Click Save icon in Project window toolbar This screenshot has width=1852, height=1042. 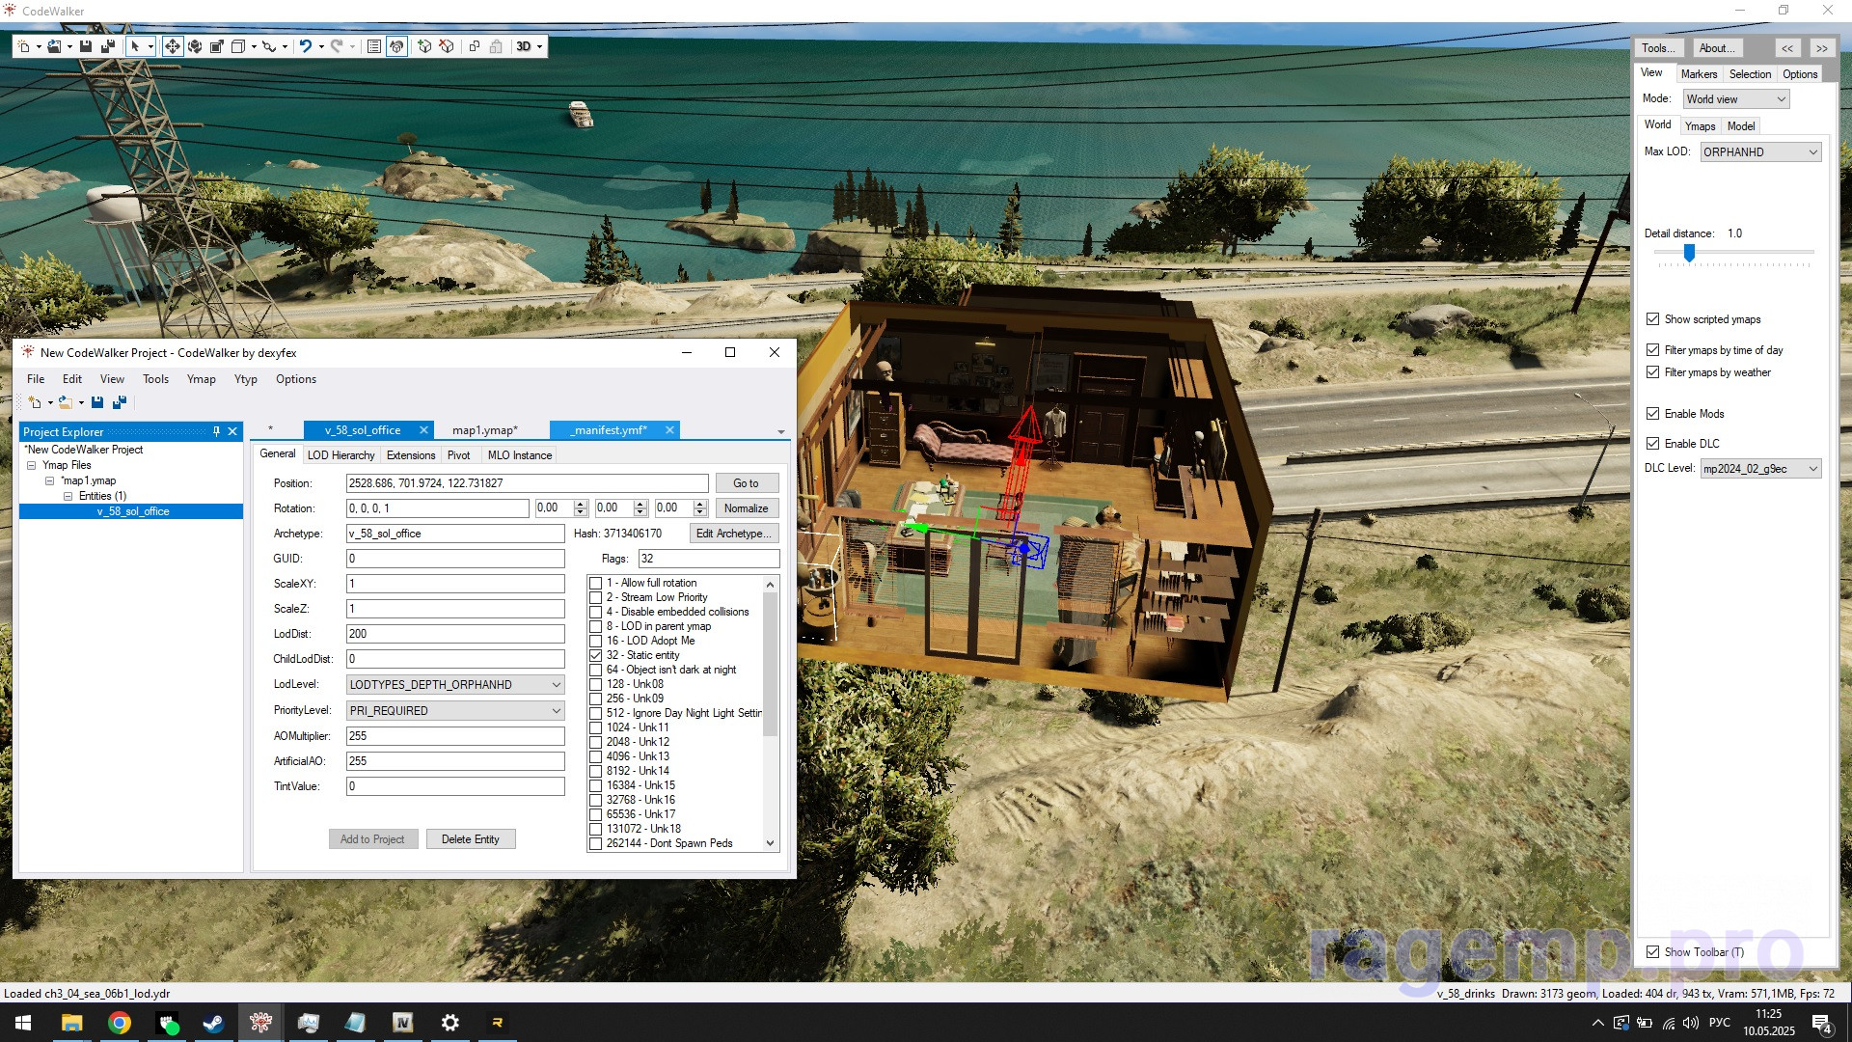(x=97, y=402)
